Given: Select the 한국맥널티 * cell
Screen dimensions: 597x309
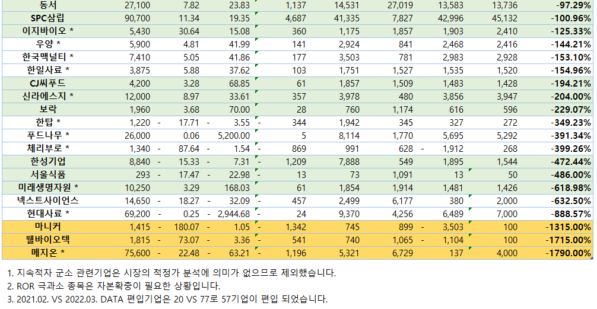Looking at the screenshot, I should point(48,57).
